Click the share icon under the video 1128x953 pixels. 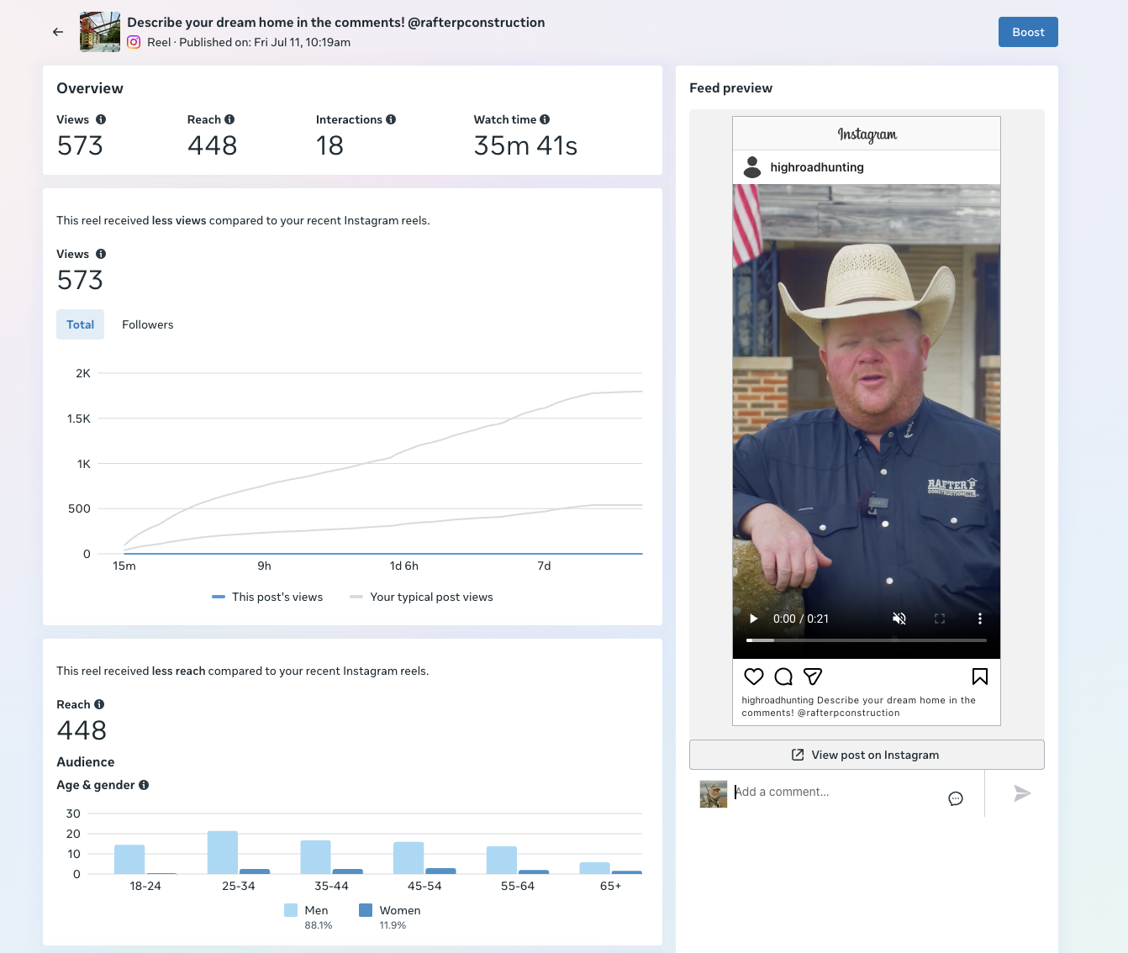click(x=813, y=677)
